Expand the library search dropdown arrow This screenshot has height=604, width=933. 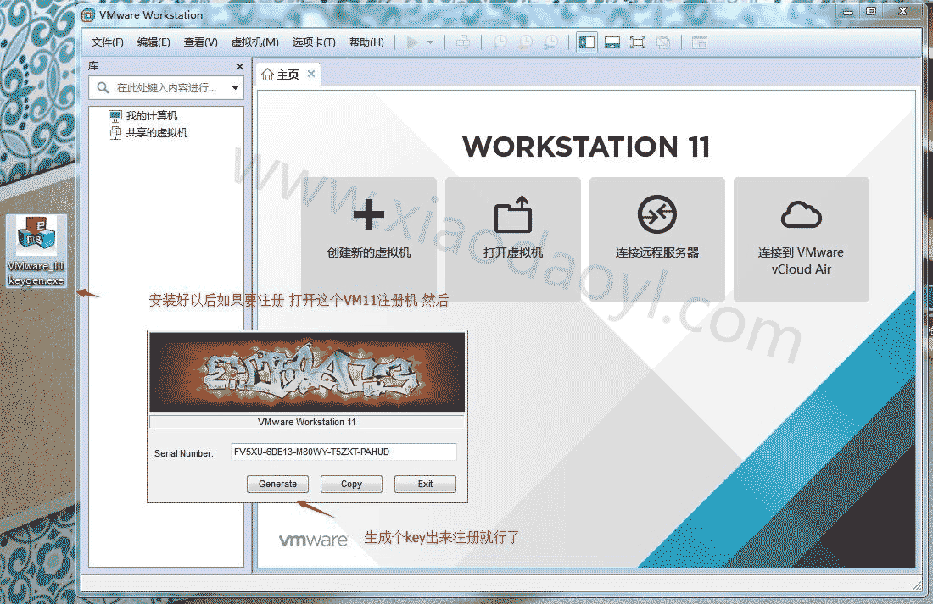pyautogui.click(x=236, y=88)
